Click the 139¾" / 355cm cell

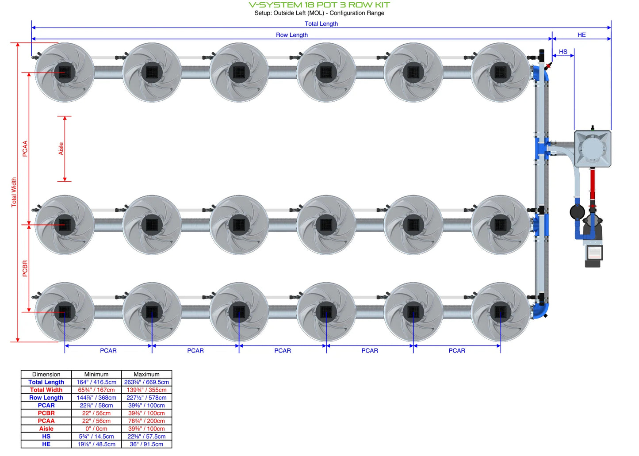146,390
